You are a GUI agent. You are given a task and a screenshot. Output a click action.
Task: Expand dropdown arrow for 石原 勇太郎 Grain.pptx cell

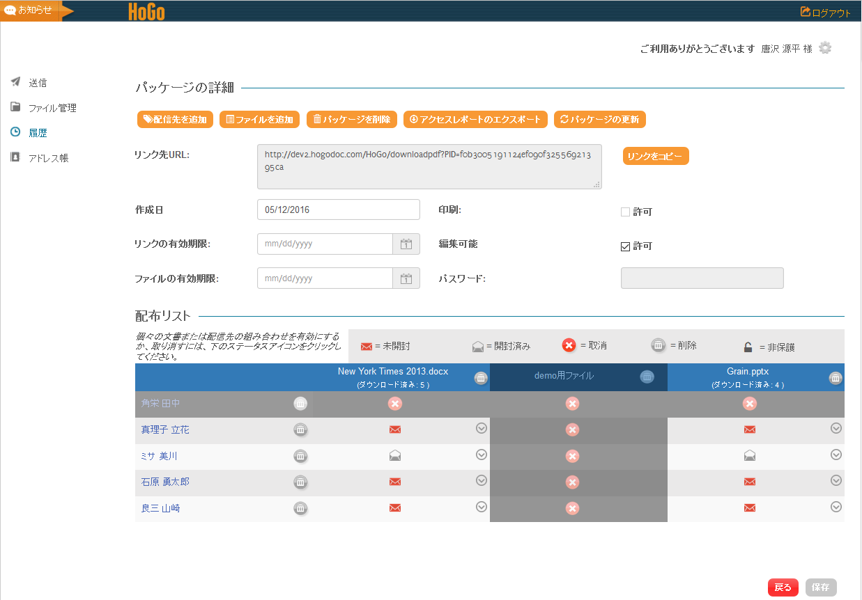(x=836, y=480)
